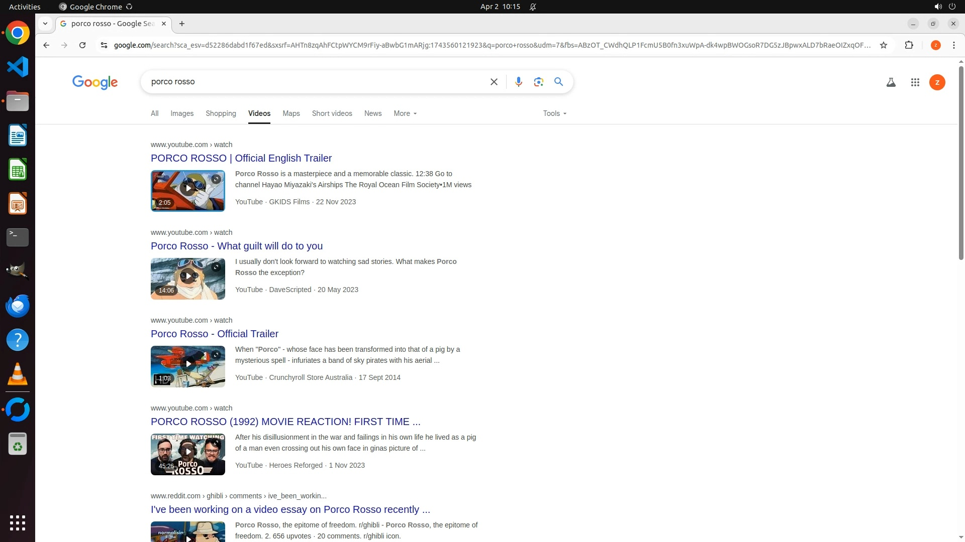Viewport: 965px width, 542px height.
Task: Clear the search box text
Action: pyautogui.click(x=494, y=82)
